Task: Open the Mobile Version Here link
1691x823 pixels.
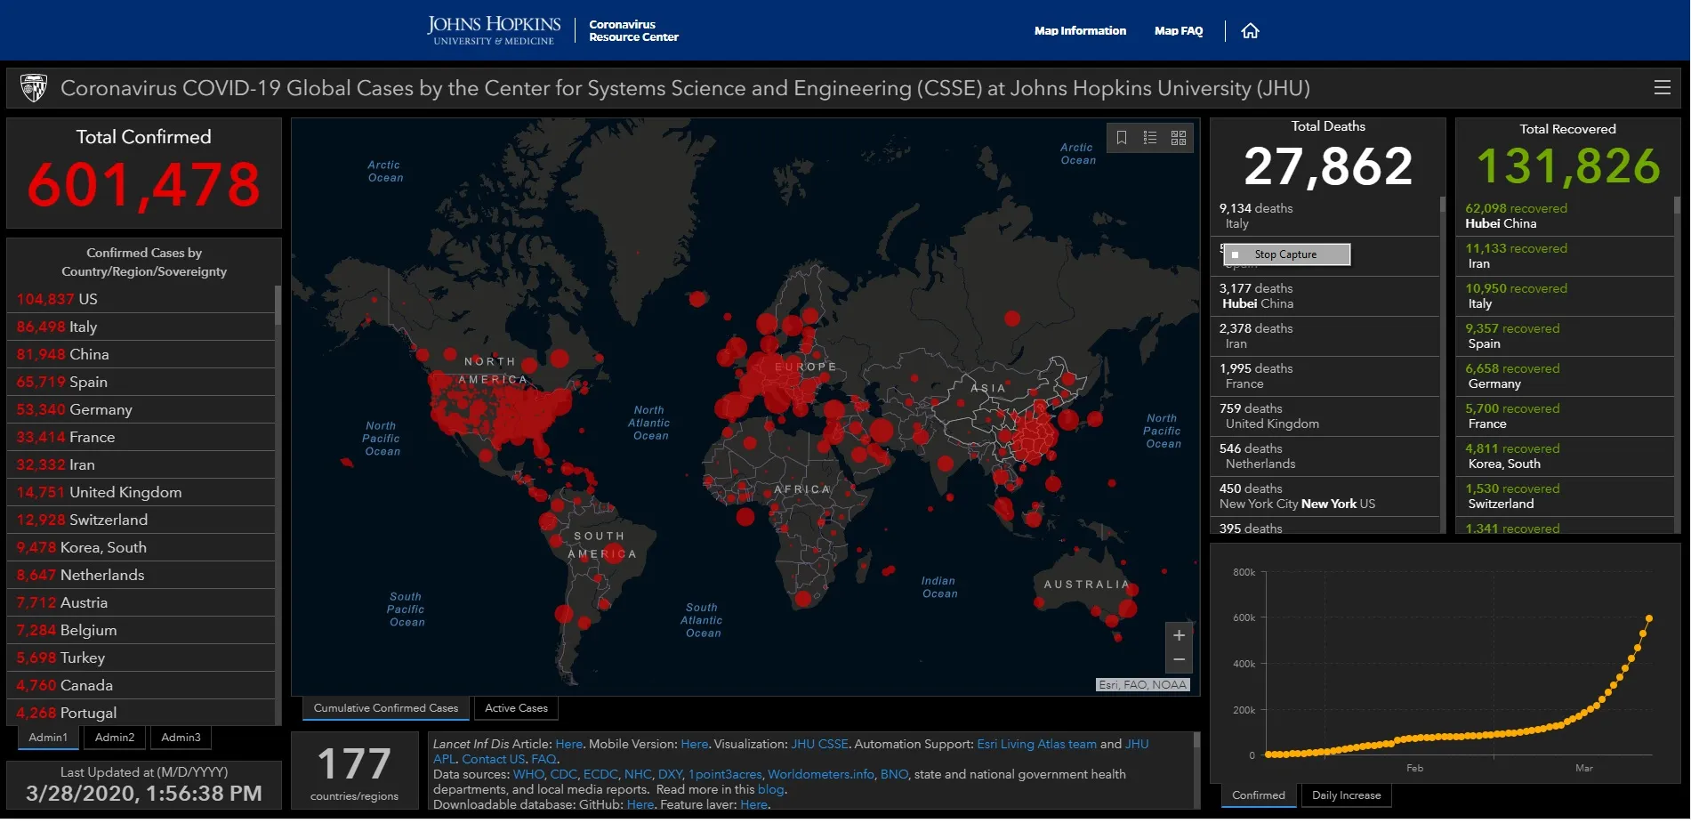Action: [x=694, y=744]
